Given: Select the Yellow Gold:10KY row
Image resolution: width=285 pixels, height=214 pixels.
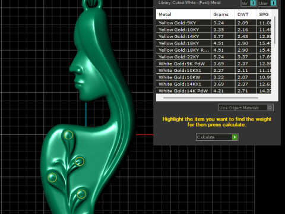Looking at the screenshot, I should (x=214, y=30).
